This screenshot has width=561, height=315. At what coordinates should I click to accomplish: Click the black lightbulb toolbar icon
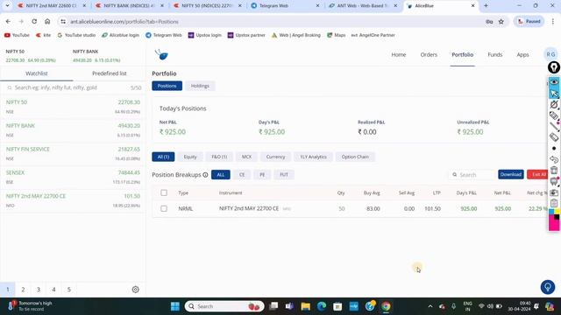click(554, 66)
